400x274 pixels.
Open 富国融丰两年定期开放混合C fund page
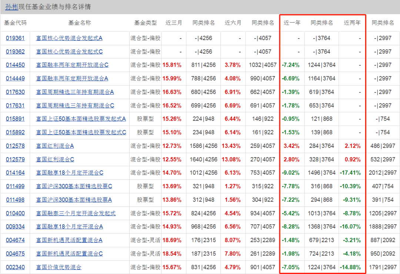pyautogui.click(x=72, y=65)
